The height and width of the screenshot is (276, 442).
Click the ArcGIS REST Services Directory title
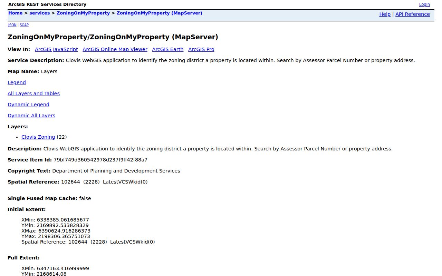[x=47, y=4]
